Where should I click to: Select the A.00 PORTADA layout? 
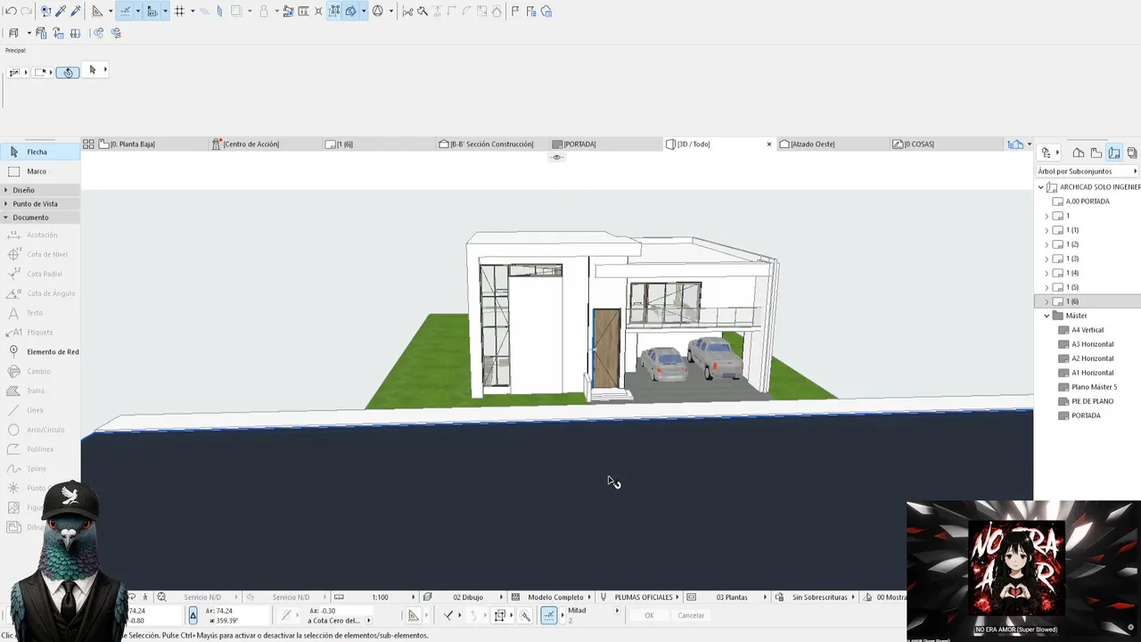(x=1088, y=202)
